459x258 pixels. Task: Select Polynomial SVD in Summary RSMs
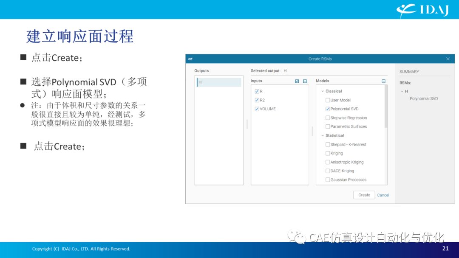(x=424, y=98)
